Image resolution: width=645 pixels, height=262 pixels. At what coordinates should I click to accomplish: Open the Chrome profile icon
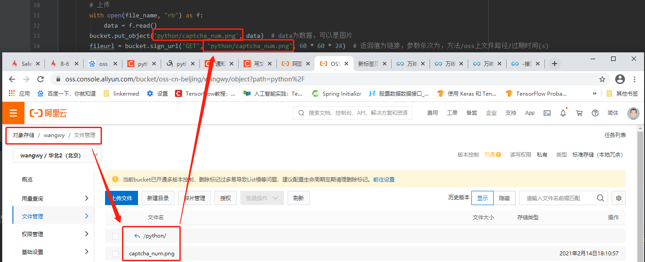click(x=620, y=79)
